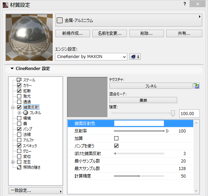This screenshot has height=196, width=208.
Task: Collapse the CineRender 設定 section
Action: point(12,69)
